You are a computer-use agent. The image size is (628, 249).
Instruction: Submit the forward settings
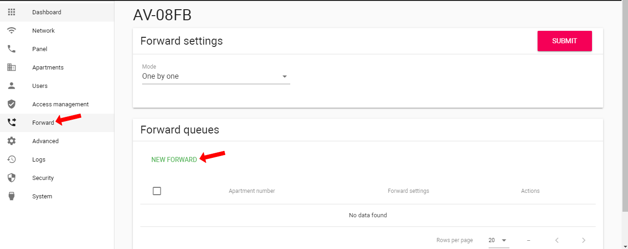click(565, 41)
